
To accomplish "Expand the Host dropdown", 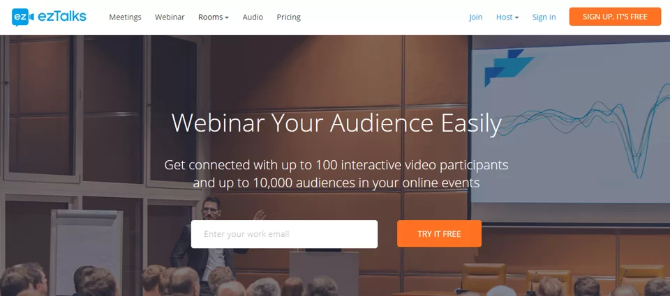I will pyautogui.click(x=504, y=17).
